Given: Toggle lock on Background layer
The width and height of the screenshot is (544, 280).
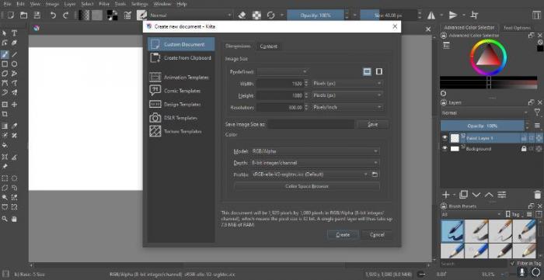Looking at the screenshot, I should (x=525, y=148).
